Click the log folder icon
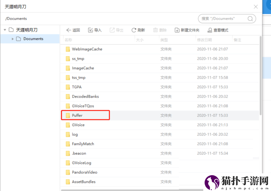 (68, 134)
